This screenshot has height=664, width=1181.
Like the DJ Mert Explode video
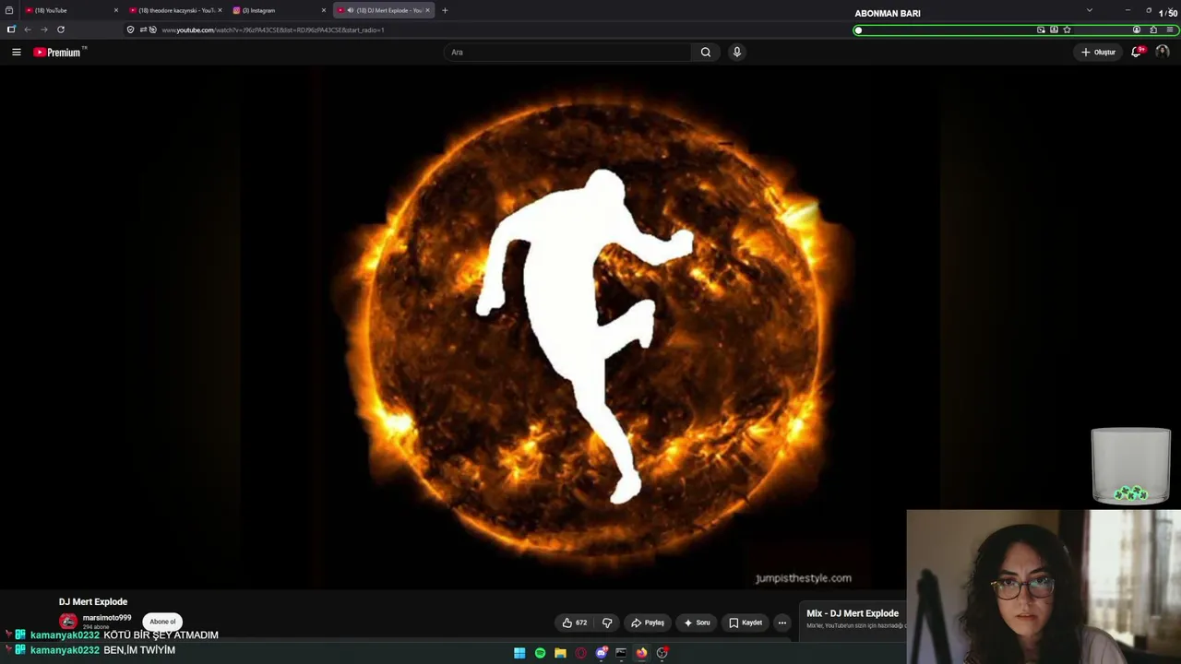pyautogui.click(x=575, y=622)
